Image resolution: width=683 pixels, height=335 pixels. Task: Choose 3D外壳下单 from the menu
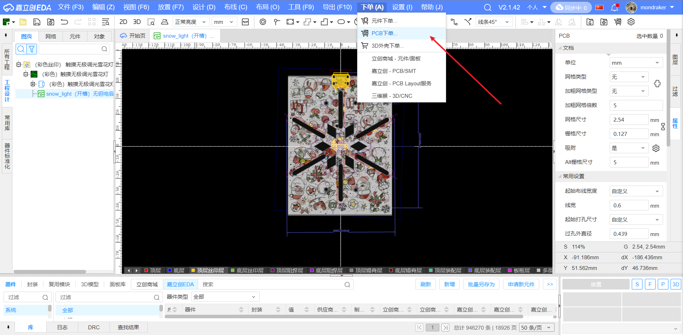[x=401, y=46]
